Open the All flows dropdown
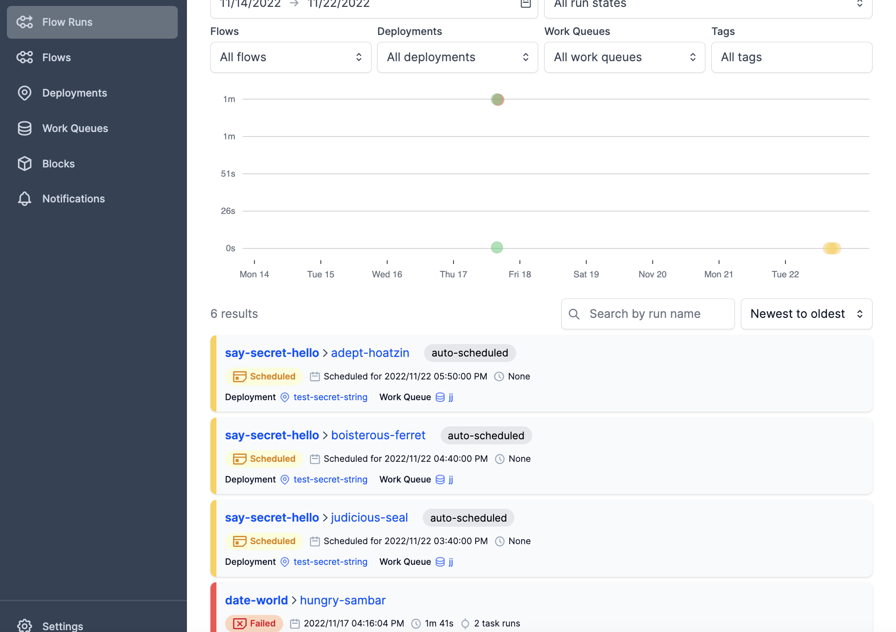The width and height of the screenshot is (896, 632). (290, 57)
